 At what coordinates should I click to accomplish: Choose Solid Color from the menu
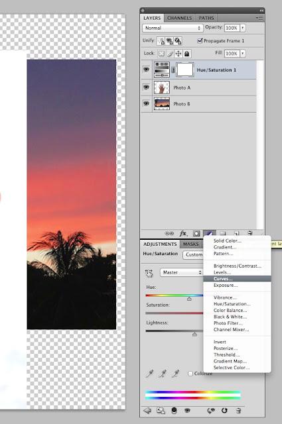[237, 240]
